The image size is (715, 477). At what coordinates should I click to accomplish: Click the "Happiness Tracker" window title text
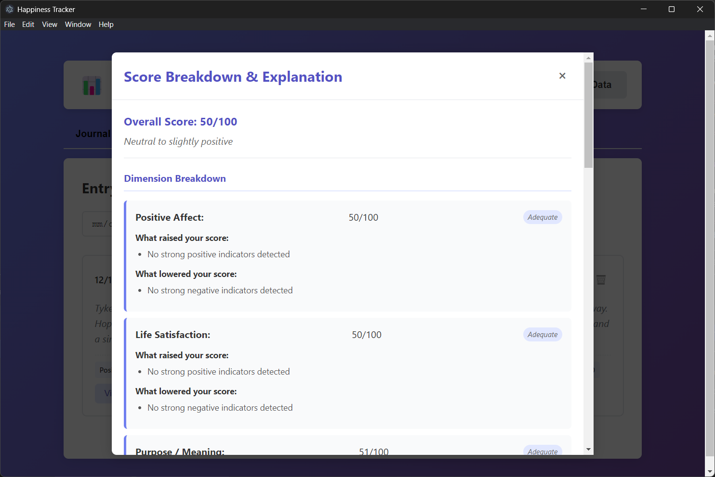46,10
